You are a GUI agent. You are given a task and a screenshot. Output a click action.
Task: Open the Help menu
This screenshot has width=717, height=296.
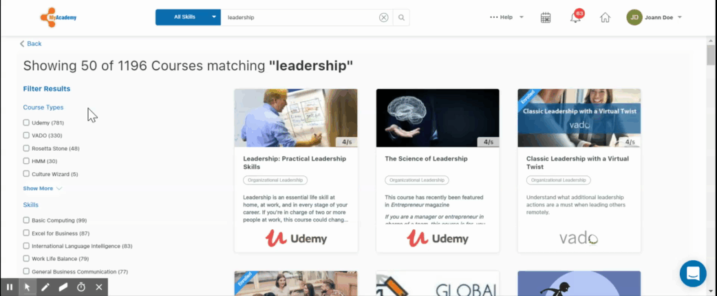[x=506, y=17]
